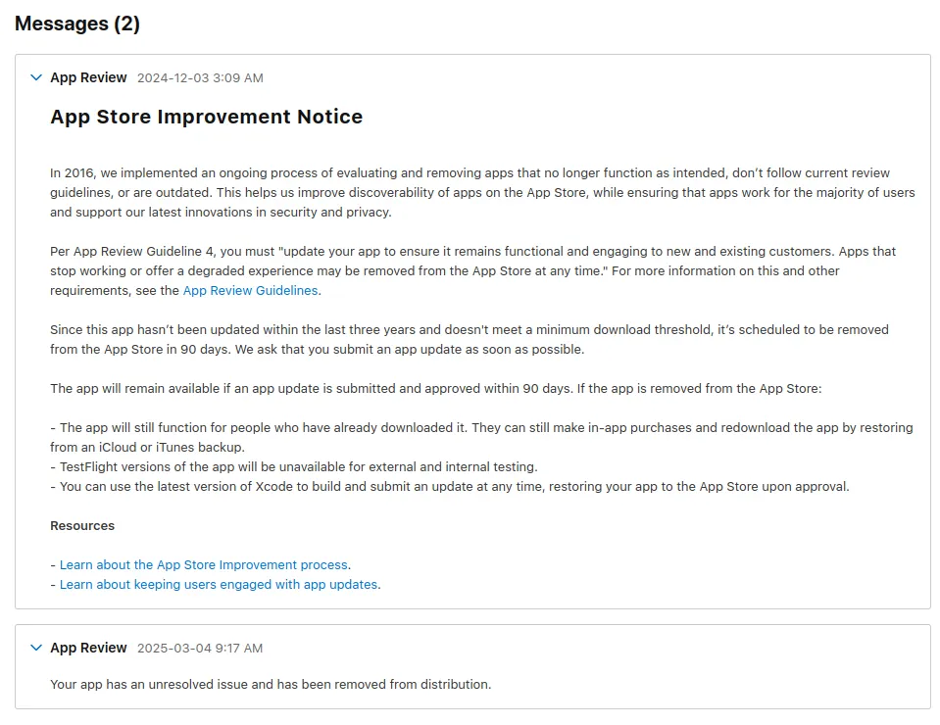This screenshot has height=725, width=940.
Task: Select the App Review label on the second message
Action: point(88,648)
